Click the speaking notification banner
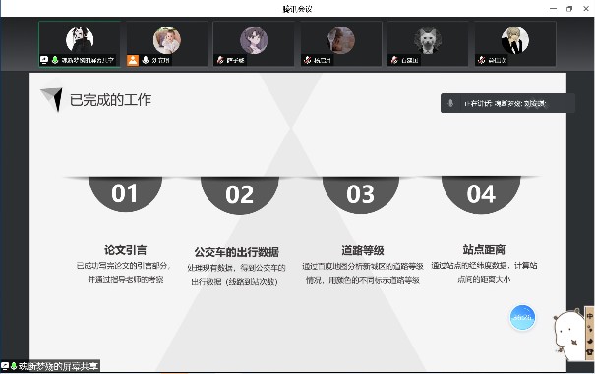Screen dimensions: 595x374 point(507,103)
